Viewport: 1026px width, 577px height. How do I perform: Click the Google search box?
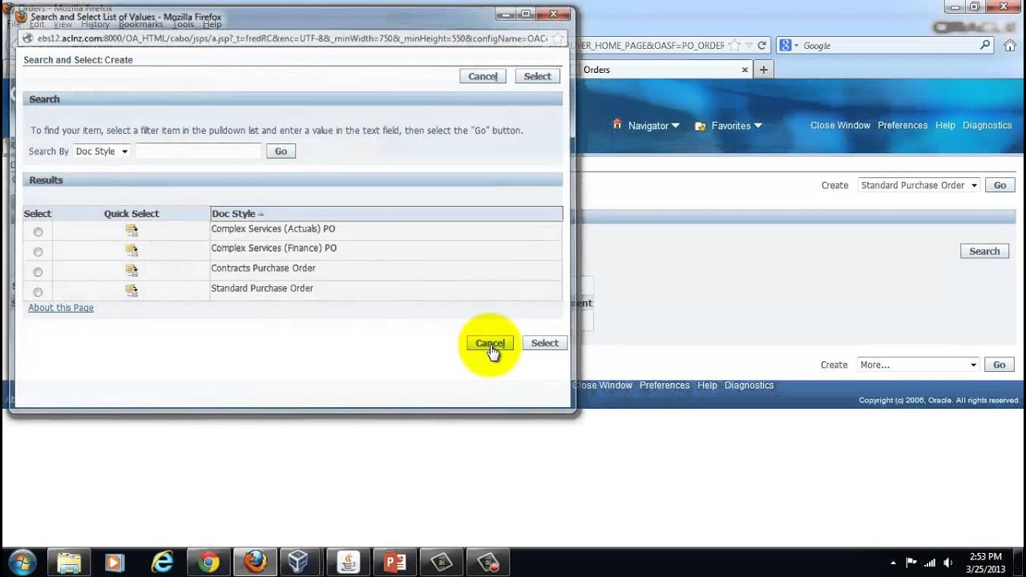coord(888,46)
